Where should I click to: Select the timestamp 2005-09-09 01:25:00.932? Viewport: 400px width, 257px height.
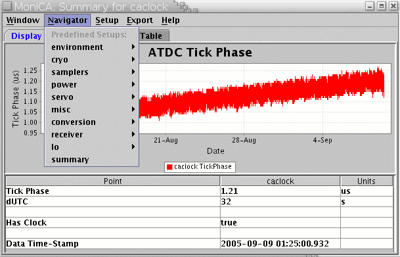click(x=275, y=243)
